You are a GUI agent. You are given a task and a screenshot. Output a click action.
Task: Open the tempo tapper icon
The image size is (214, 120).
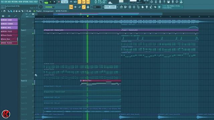(151, 7)
